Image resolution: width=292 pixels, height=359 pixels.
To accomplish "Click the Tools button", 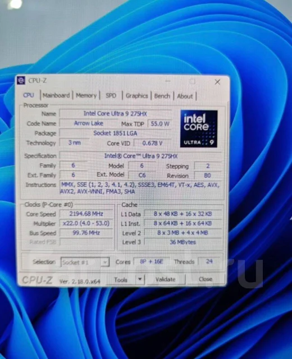I will click(121, 280).
